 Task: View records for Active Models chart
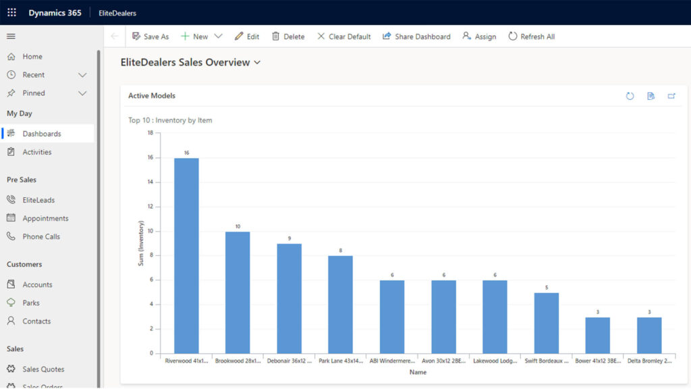pyautogui.click(x=651, y=96)
